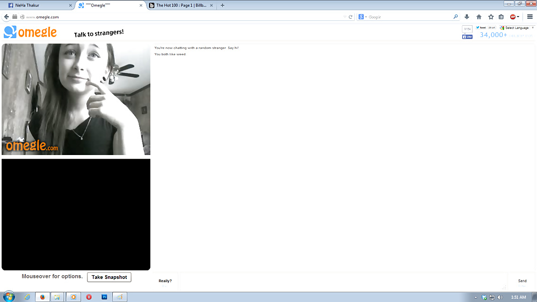
Task: Open Windows Explorer folder from taskbar
Action: (57, 297)
